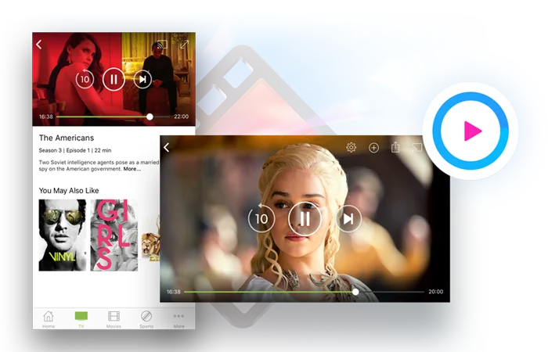The width and height of the screenshot is (548, 352).
Task: Open the More tab
Action: [x=178, y=319]
